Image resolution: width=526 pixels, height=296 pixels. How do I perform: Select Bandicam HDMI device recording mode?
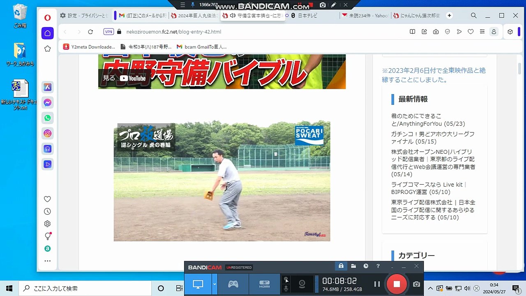click(264, 284)
